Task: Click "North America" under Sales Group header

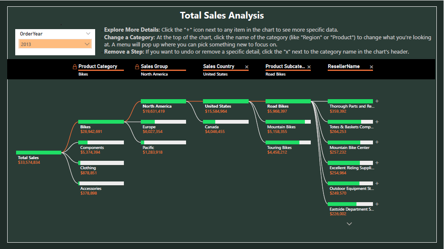Action: point(154,74)
